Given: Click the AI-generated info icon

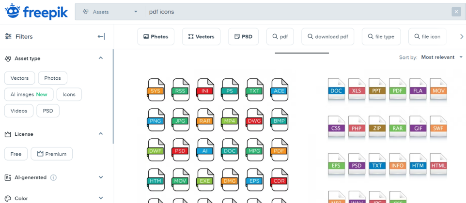Looking at the screenshot, I should point(53,177).
